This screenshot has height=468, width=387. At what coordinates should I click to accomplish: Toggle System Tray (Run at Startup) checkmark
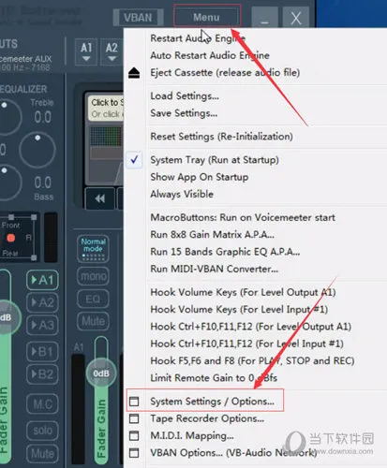click(134, 160)
